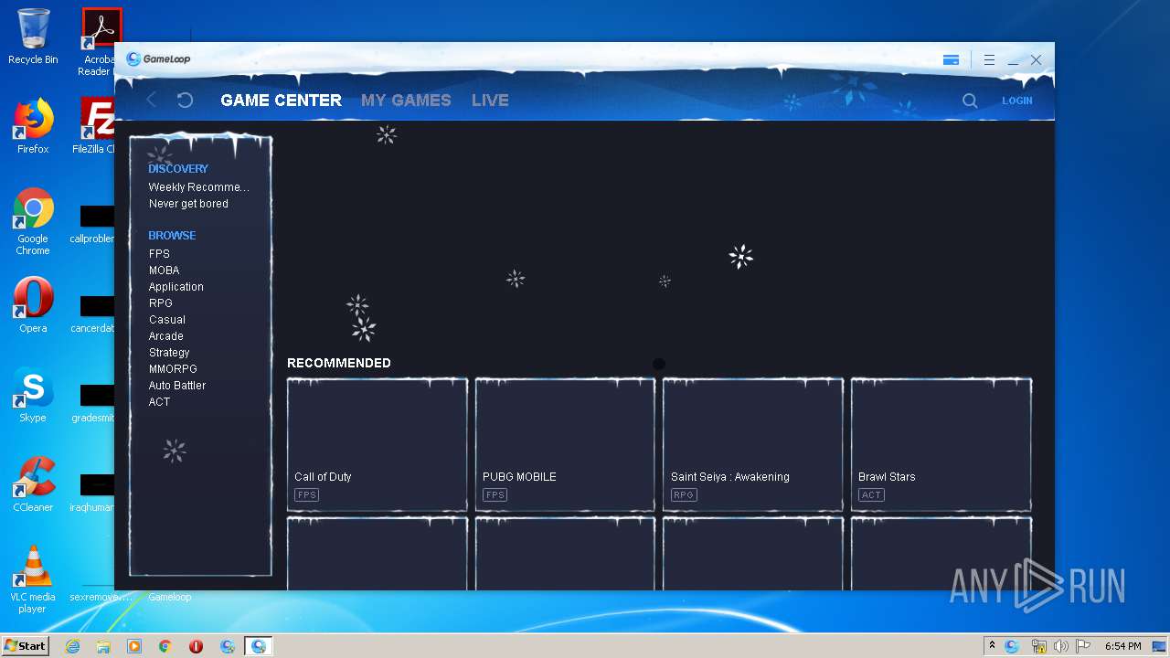The width and height of the screenshot is (1170, 658).
Task: Browse the Arcade category
Action: click(x=165, y=336)
